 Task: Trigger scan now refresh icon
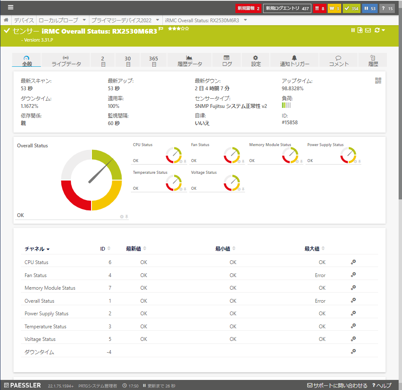(377, 30)
